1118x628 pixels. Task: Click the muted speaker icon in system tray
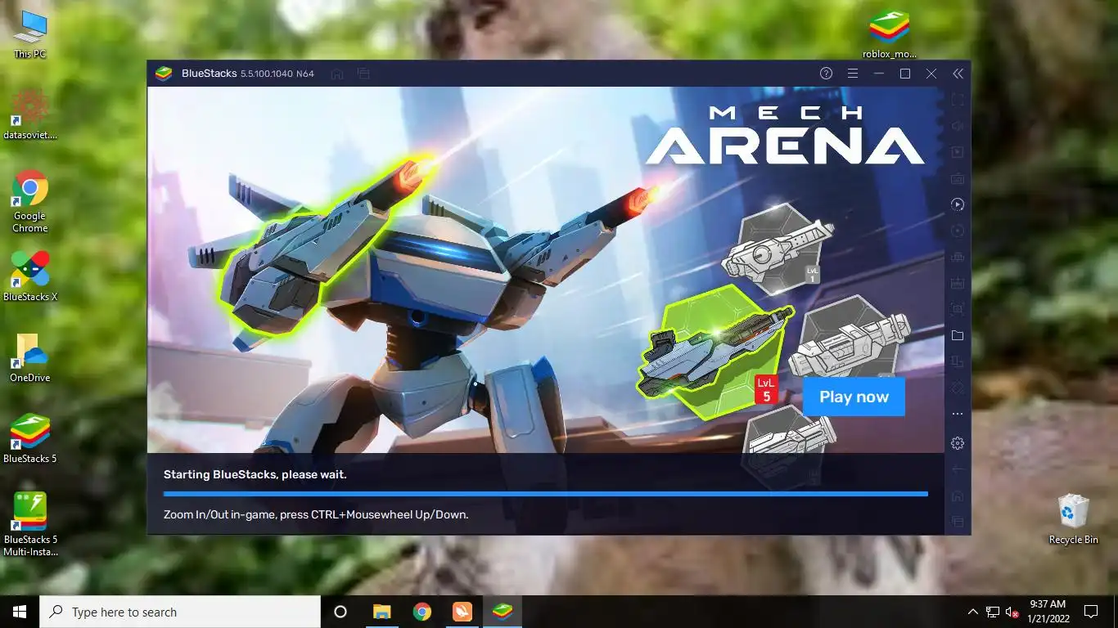[x=1012, y=612]
